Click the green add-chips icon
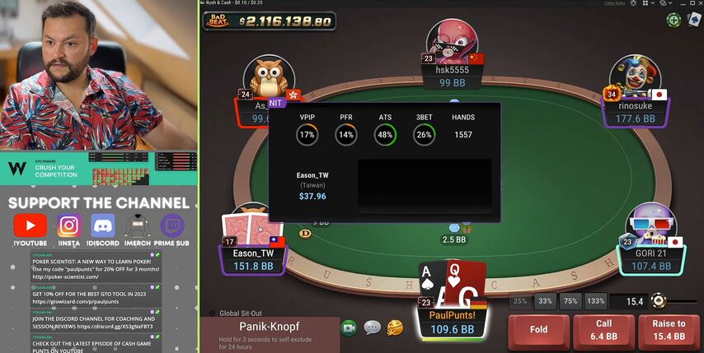Viewport: 704px width, 353px height. [673, 20]
